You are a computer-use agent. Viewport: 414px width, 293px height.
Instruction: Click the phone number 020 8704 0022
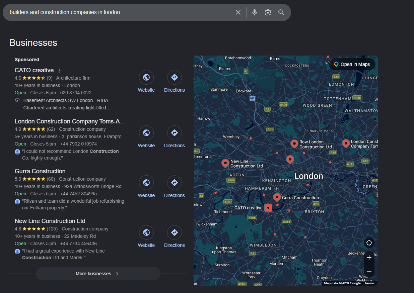[76, 93]
